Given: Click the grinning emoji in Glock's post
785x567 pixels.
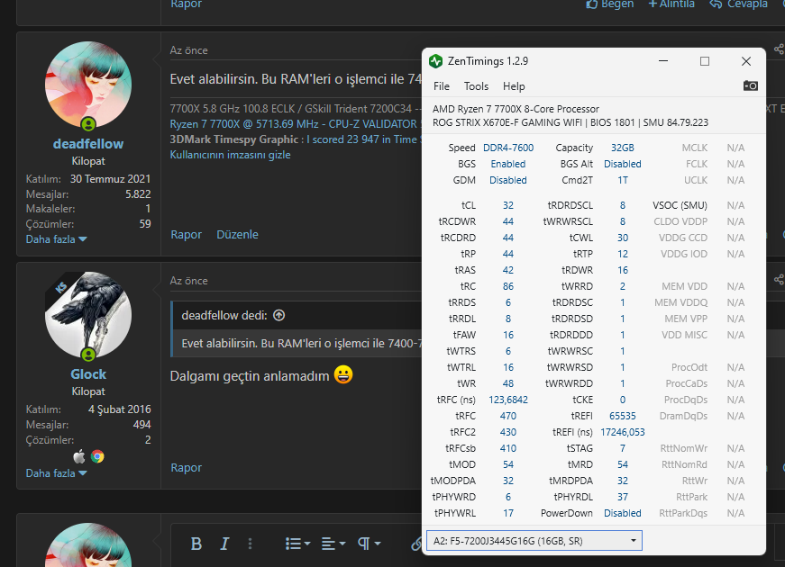Looking at the screenshot, I should pos(343,374).
